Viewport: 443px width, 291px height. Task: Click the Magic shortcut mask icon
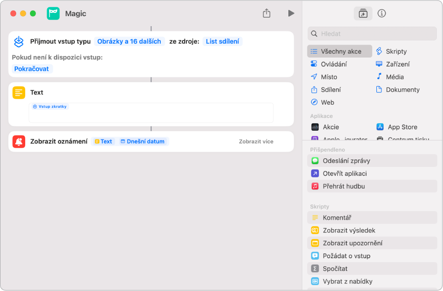[x=53, y=13]
